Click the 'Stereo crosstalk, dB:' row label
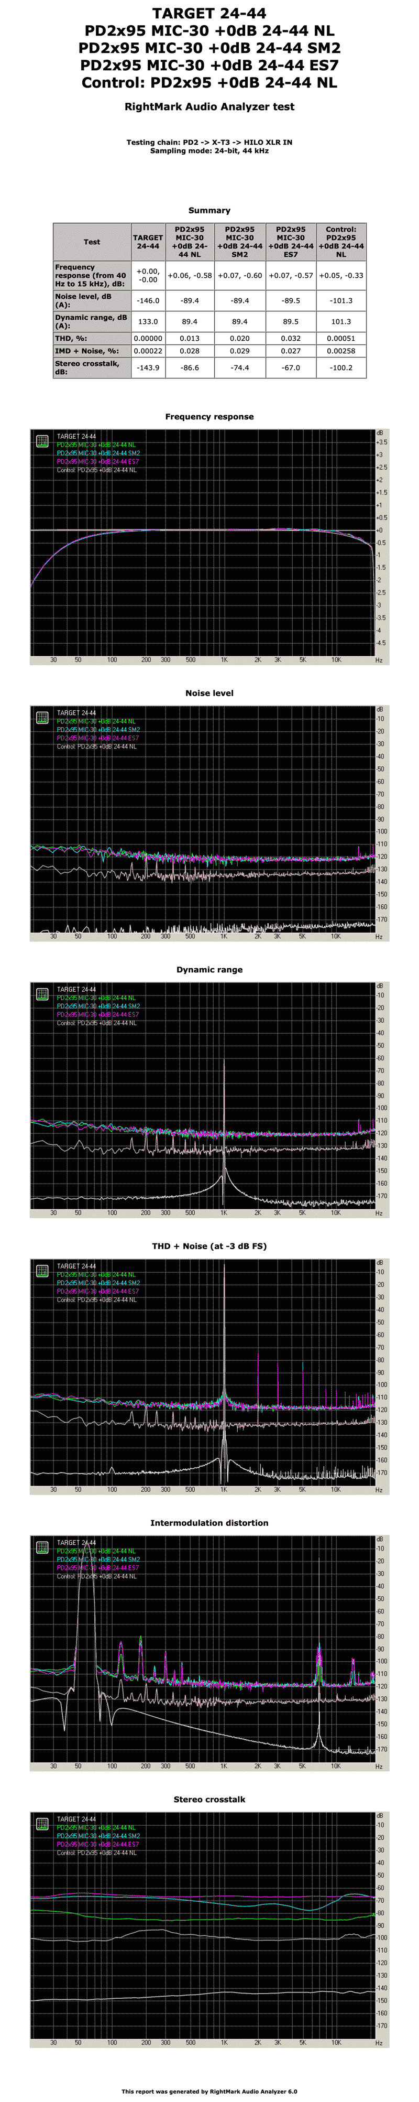This screenshot has width=419, height=2102. pyautogui.click(x=92, y=368)
